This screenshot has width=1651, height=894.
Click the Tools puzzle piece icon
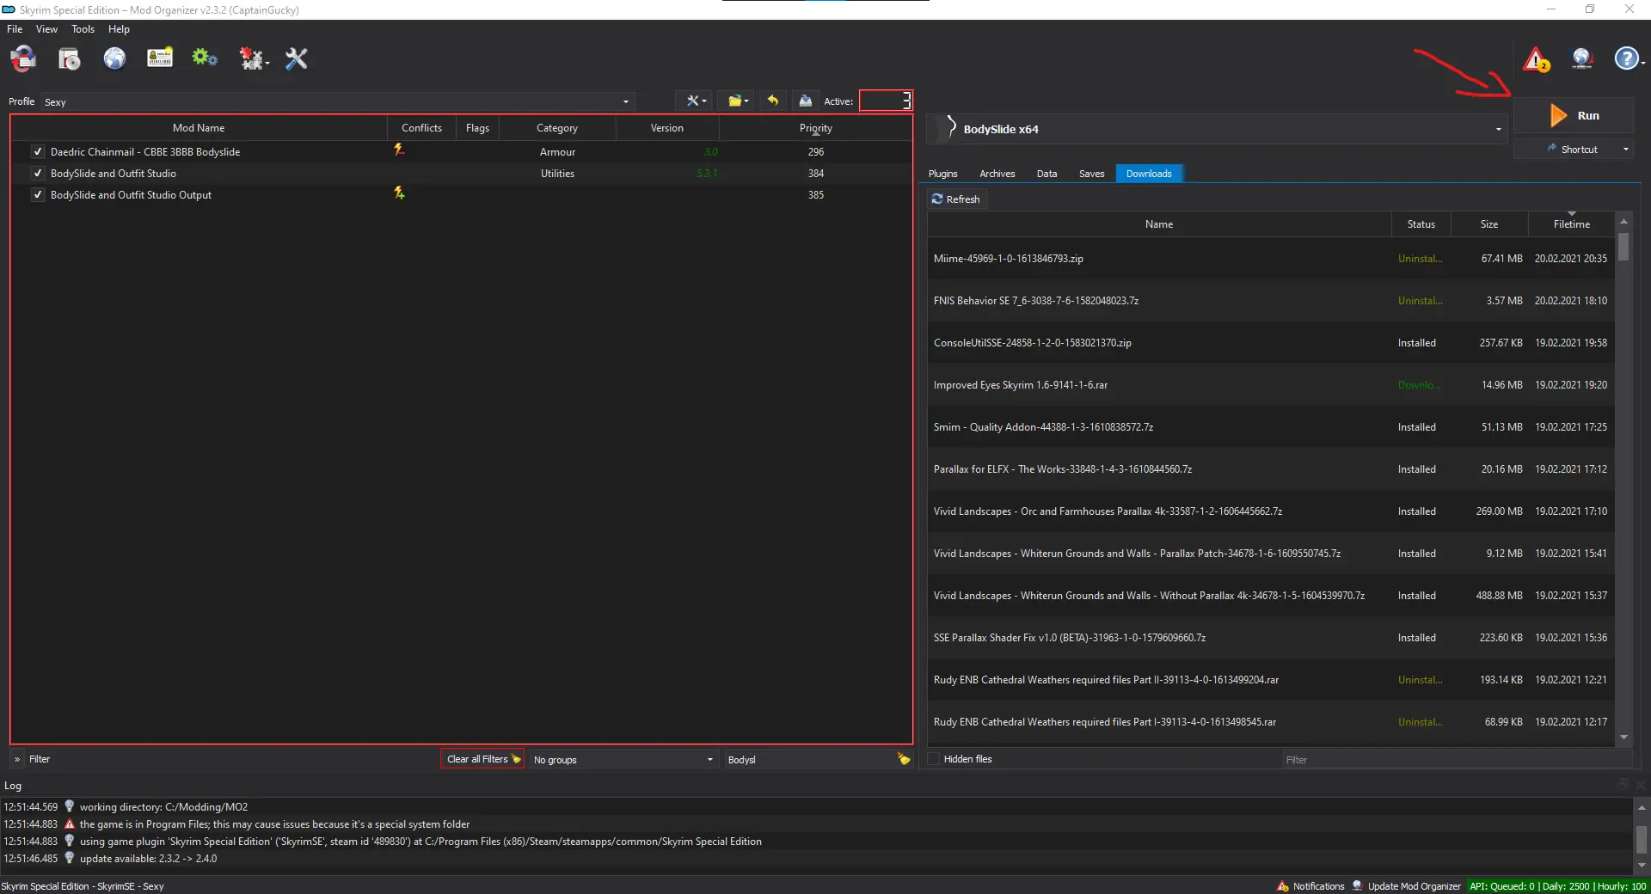pos(252,58)
